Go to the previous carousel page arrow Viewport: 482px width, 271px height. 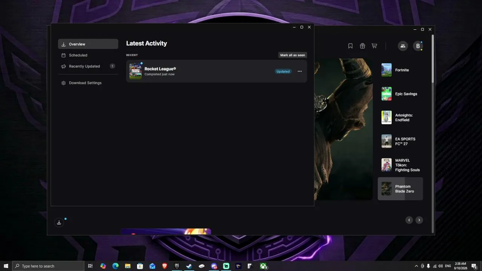coord(409,220)
